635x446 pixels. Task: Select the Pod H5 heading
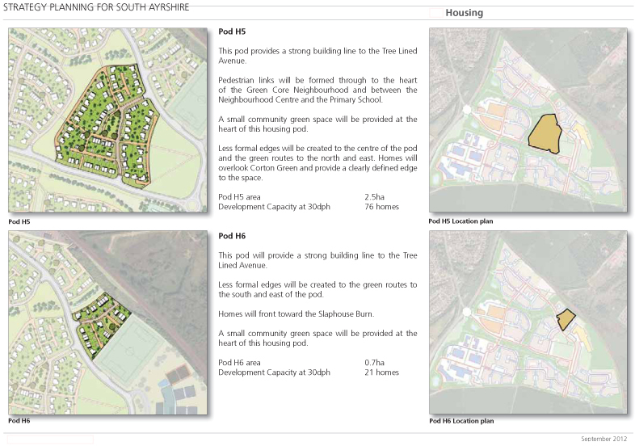[232, 32]
